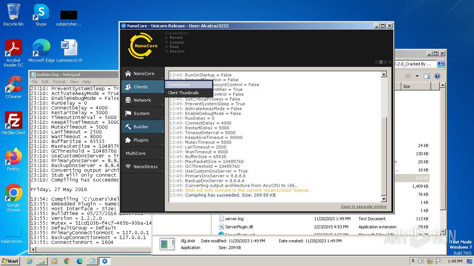Click the server icon beside Network
Viewport: 474px width, 266px height.
pos(128,100)
